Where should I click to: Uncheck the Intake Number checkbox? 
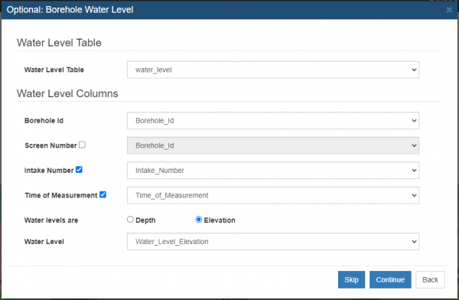tap(79, 170)
